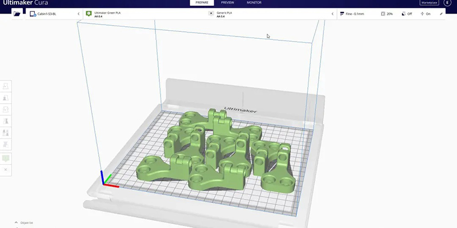Open the account menu avatar button
This screenshot has width=457, height=228.
click(447, 3)
